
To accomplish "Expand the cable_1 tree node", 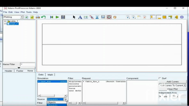I will (5, 21).
